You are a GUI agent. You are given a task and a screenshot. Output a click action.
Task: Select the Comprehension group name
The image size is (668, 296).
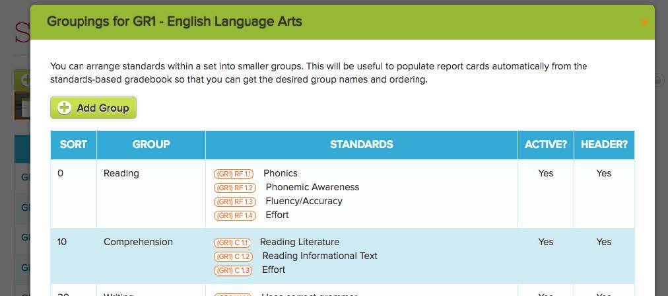point(138,242)
